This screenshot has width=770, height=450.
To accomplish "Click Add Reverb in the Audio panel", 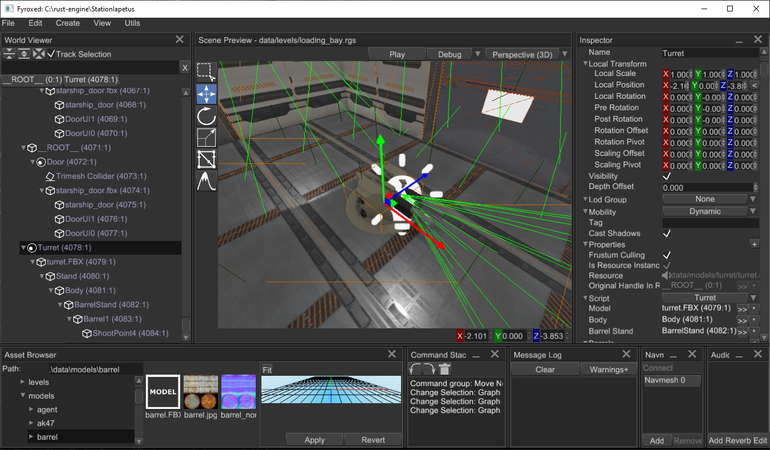I will [729, 440].
